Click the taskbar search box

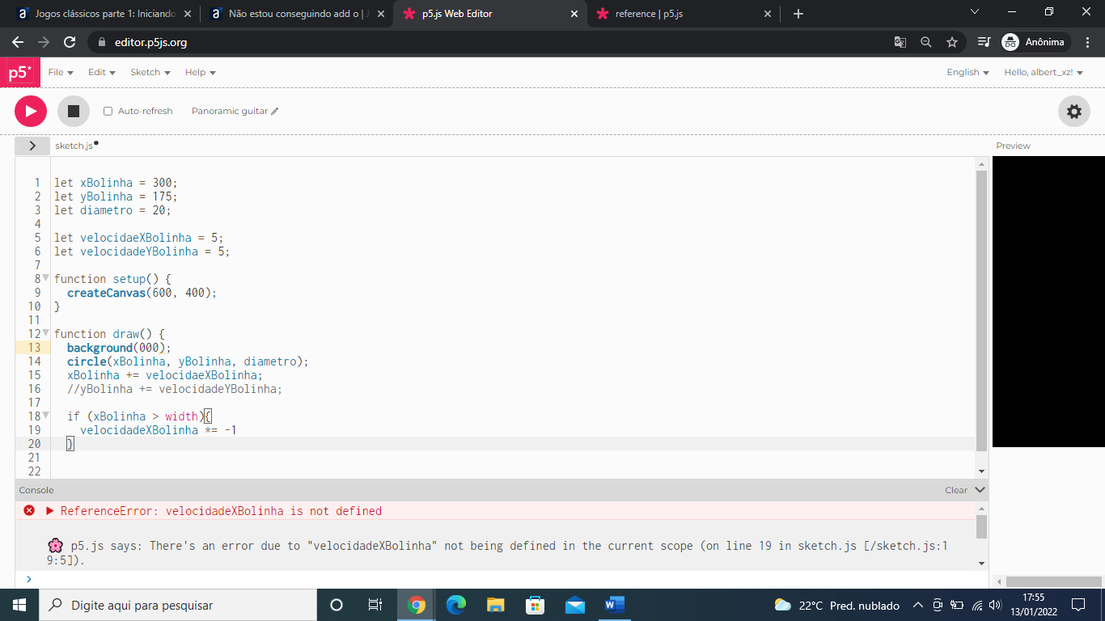178,605
